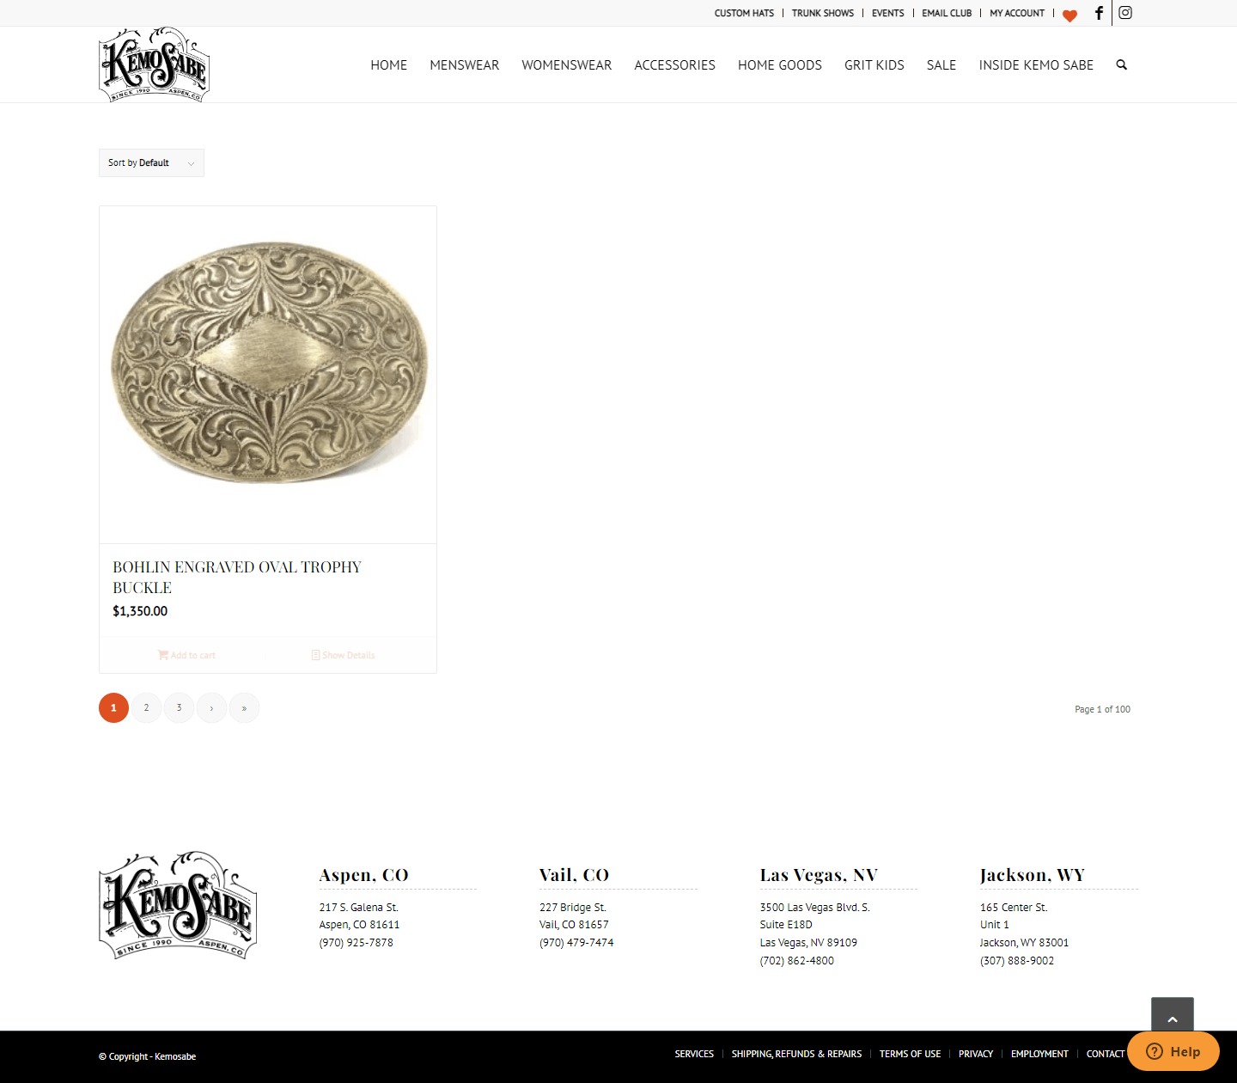Click the Kemo Sabe footer logo
This screenshot has height=1083, width=1237.
[178, 905]
